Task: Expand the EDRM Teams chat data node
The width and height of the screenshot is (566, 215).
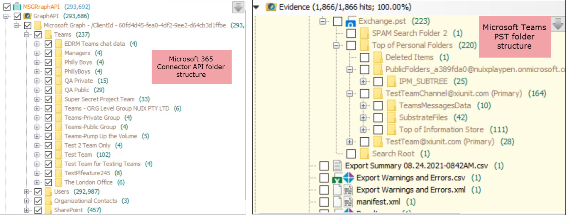Action: click(37, 44)
